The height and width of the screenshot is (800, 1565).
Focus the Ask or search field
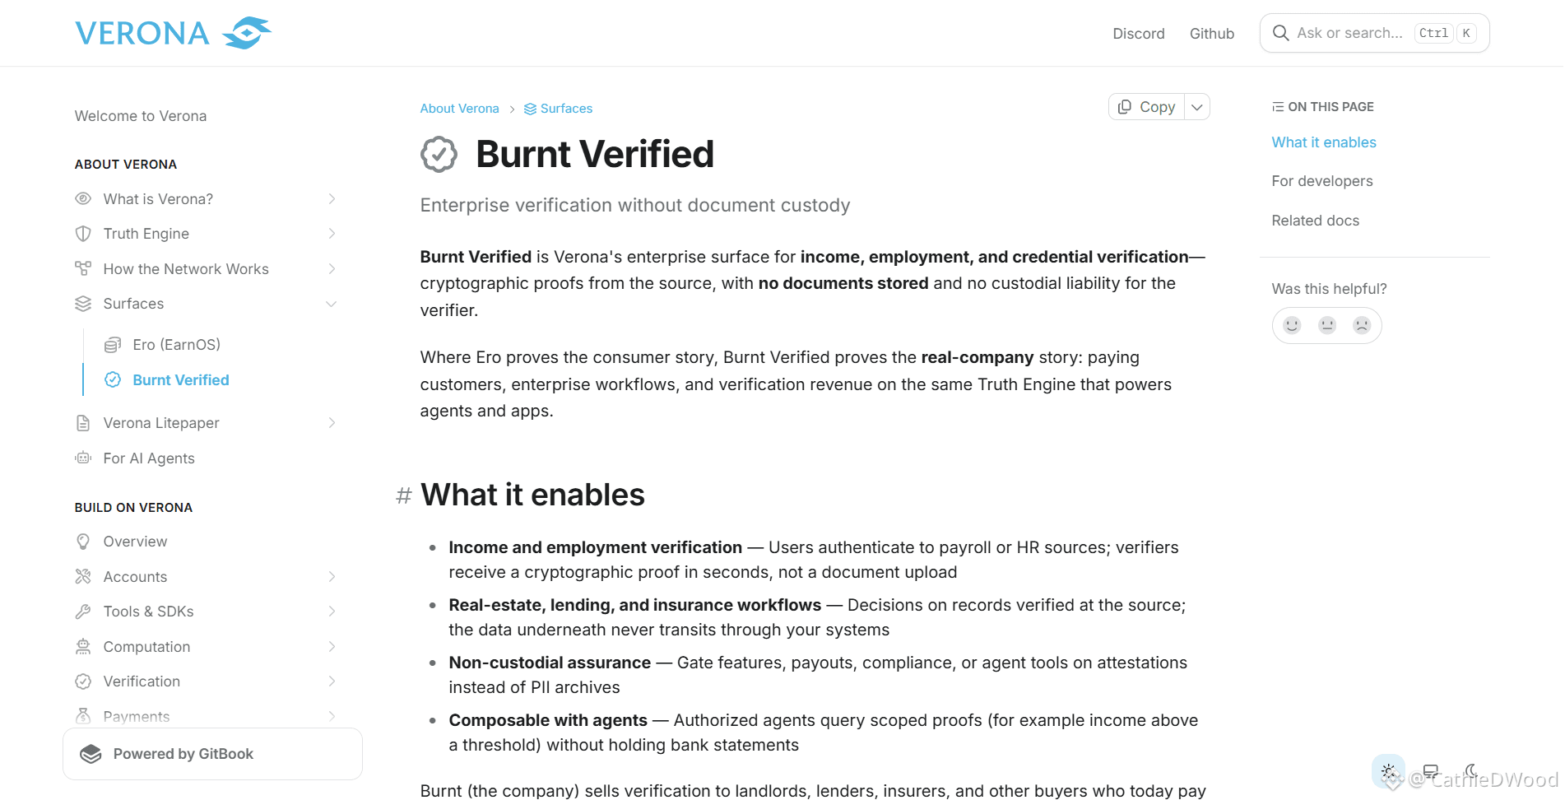pyautogui.click(x=1375, y=33)
